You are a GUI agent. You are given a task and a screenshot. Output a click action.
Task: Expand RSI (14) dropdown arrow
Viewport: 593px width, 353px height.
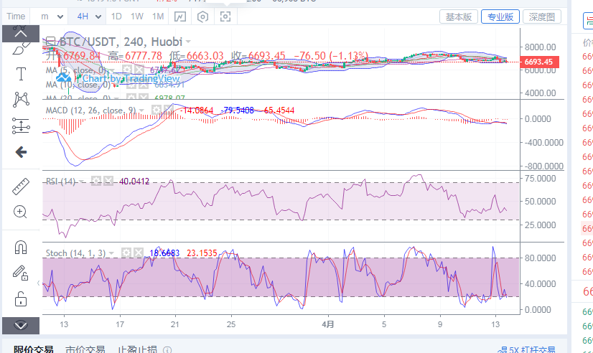point(81,182)
